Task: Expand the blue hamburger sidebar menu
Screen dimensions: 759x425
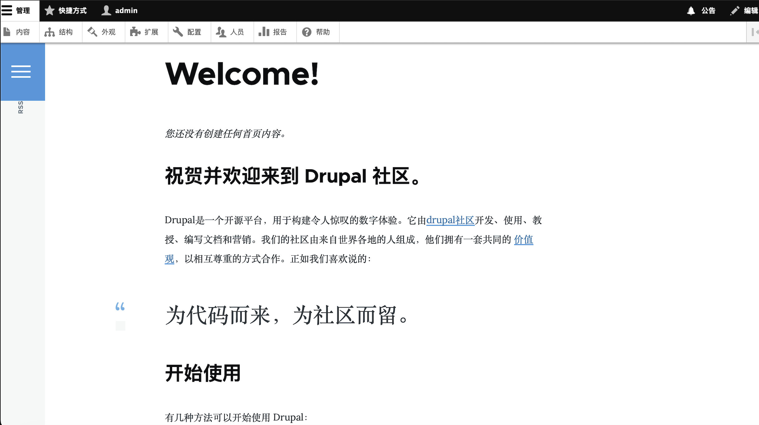Action: [x=22, y=72]
